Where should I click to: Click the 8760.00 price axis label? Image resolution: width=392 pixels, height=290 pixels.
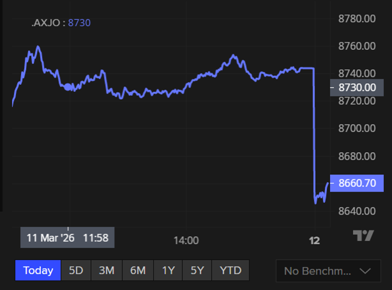(x=356, y=46)
